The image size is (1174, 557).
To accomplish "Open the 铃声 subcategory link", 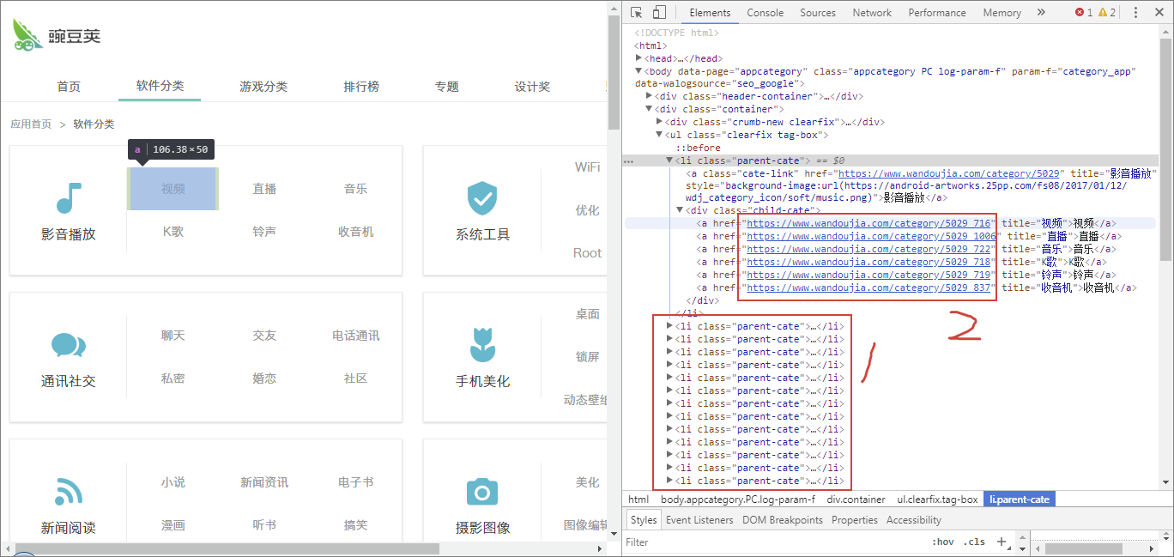I will coord(264,232).
